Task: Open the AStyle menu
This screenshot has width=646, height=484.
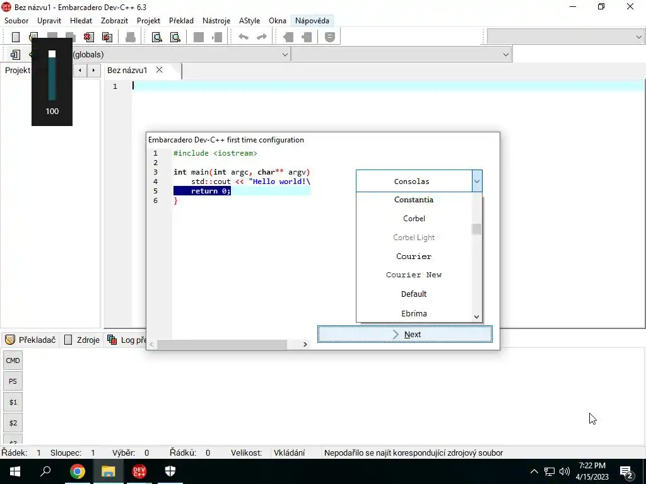Action: coord(249,21)
